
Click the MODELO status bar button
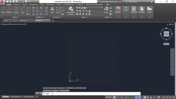pyautogui.click(x=109, y=97)
